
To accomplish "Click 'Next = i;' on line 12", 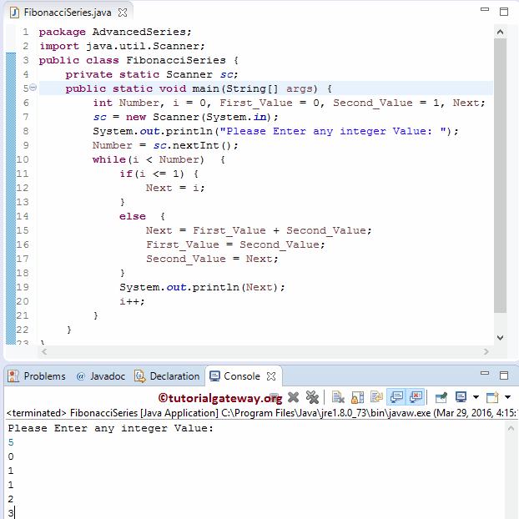I will point(175,188).
